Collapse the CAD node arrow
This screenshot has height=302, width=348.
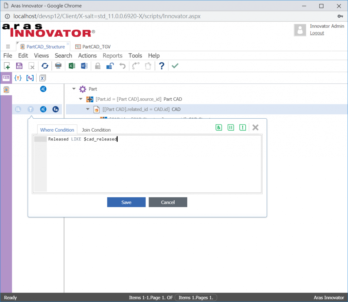click(x=88, y=109)
